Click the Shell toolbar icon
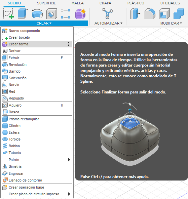 164,14
